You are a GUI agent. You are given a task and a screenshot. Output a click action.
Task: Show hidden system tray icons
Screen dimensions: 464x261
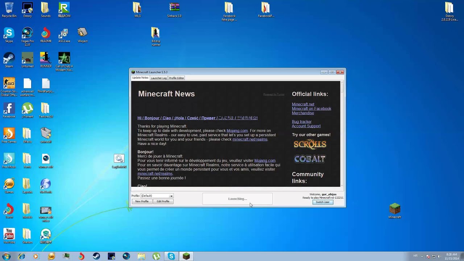click(x=422, y=256)
